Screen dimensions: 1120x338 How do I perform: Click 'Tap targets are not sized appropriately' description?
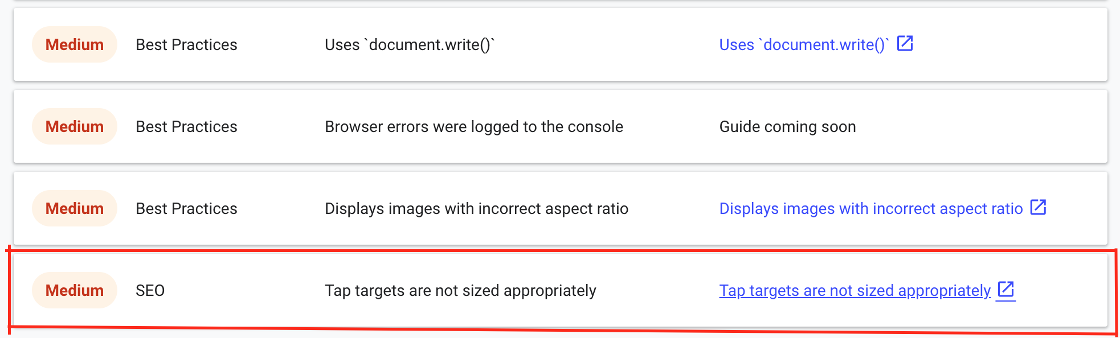click(460, 290)
